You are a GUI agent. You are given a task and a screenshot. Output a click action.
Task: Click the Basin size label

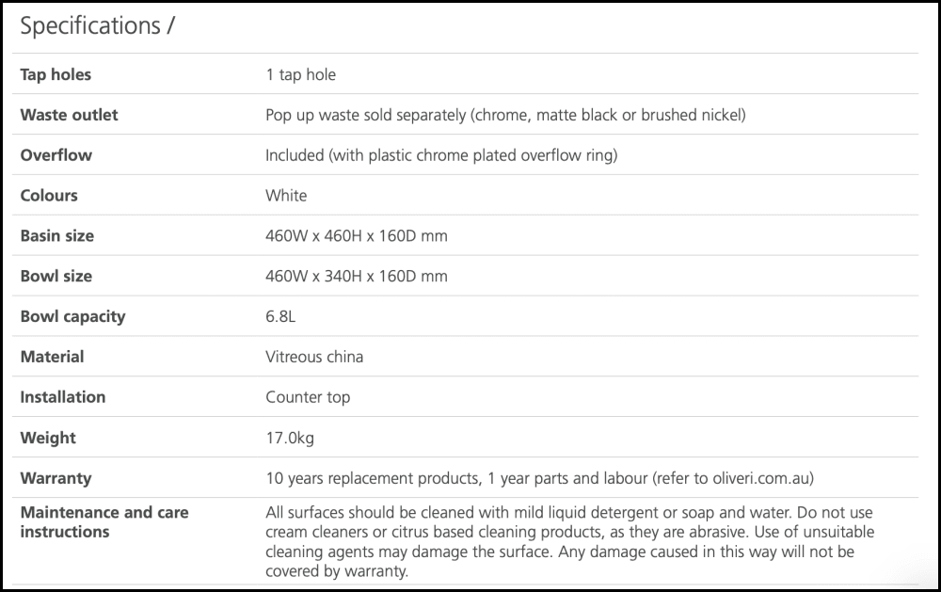pos(56,236)
